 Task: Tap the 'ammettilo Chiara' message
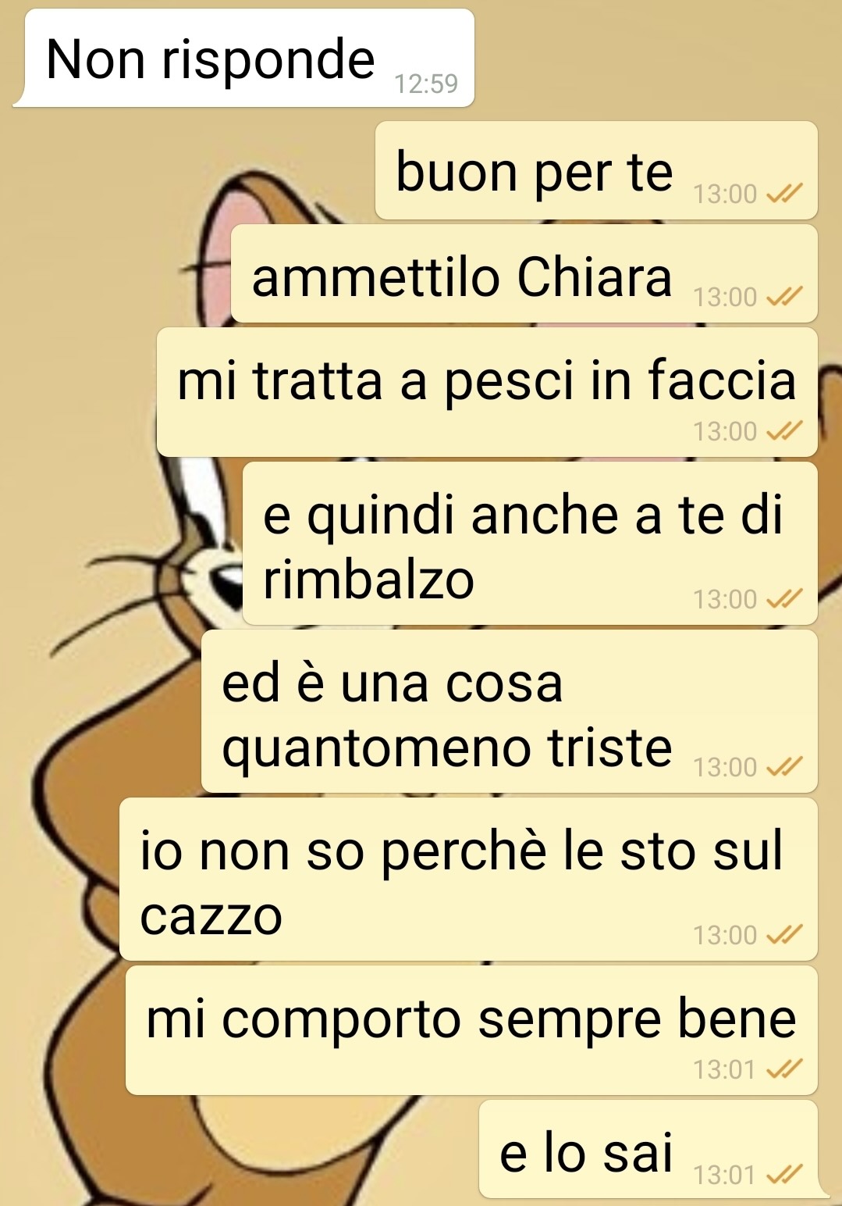click(524, 274)
